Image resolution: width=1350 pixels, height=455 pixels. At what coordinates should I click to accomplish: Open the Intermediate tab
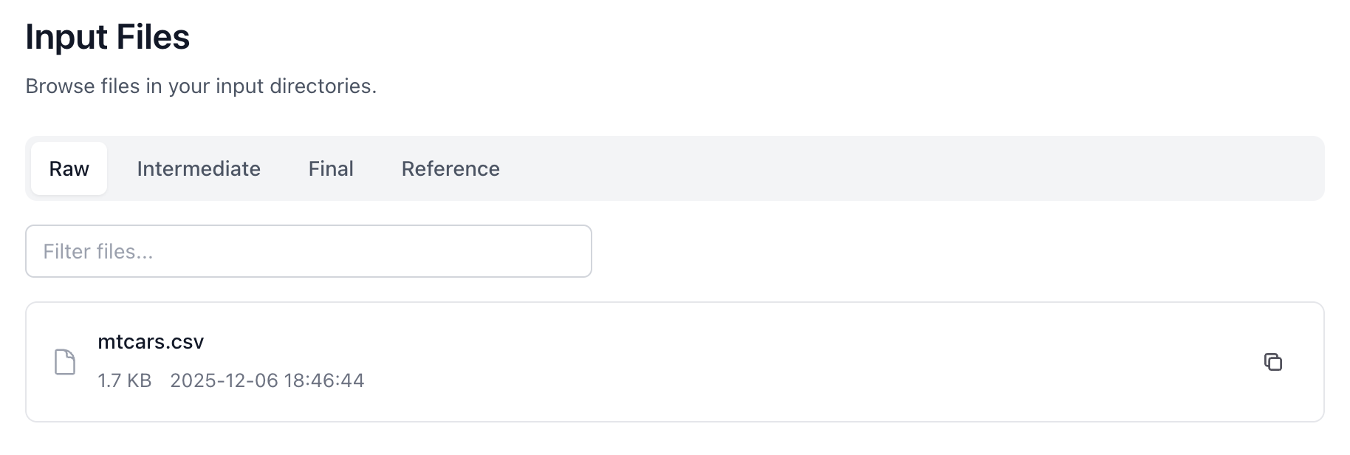tap(199, 168)
